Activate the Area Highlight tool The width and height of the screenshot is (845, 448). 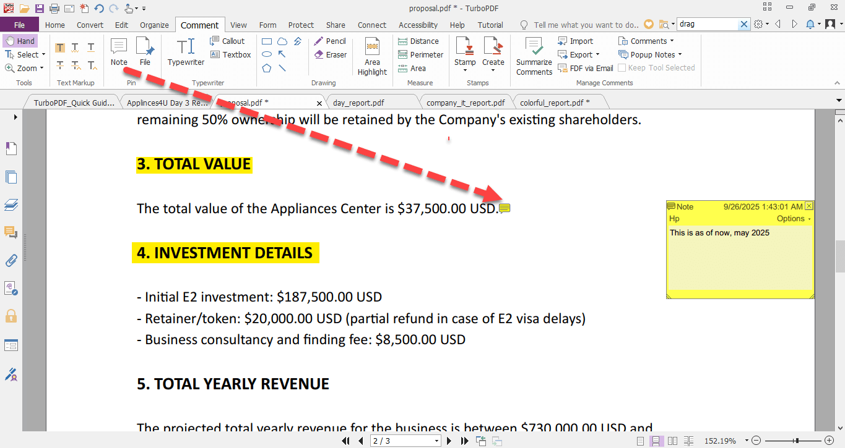click(x=372, y=56)
